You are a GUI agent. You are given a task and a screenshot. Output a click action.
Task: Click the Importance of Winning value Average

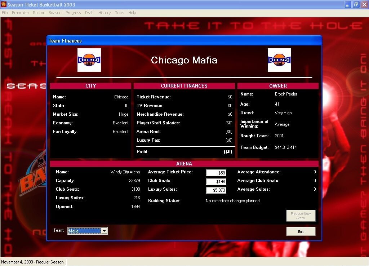pos(282,124)
